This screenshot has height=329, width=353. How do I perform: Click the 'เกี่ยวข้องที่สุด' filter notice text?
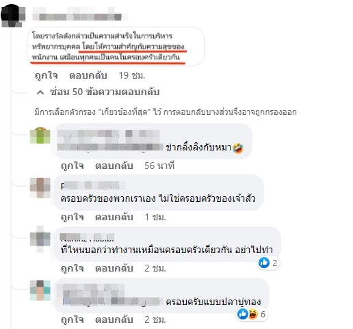click(x=166, y=112)
